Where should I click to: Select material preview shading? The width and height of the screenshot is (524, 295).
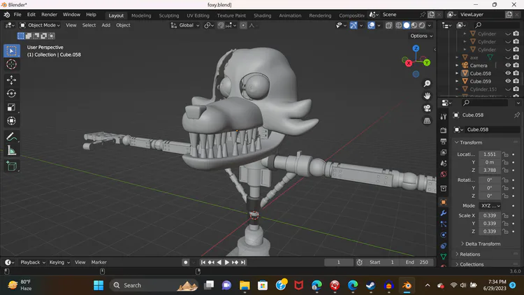414,25
